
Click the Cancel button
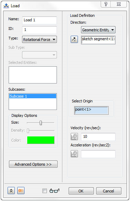(x=109, y=191)
